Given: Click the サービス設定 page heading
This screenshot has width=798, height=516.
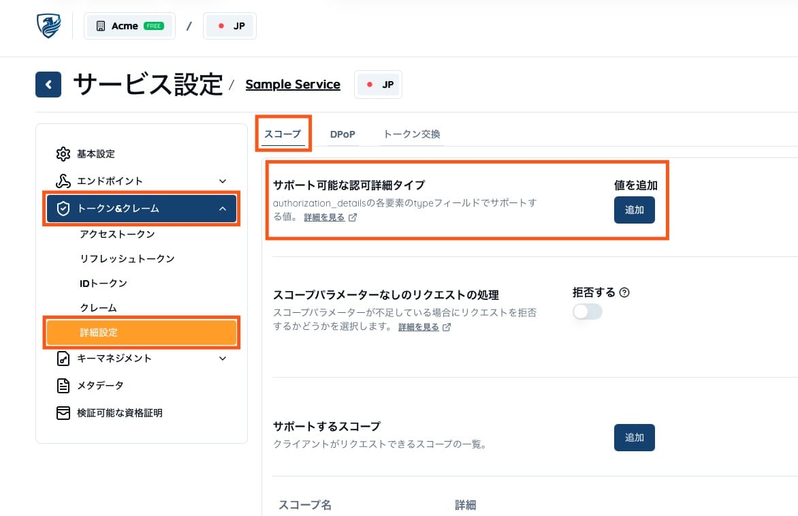Looking at the screenshot, I should pyautogui.click(x=148, y=85).
